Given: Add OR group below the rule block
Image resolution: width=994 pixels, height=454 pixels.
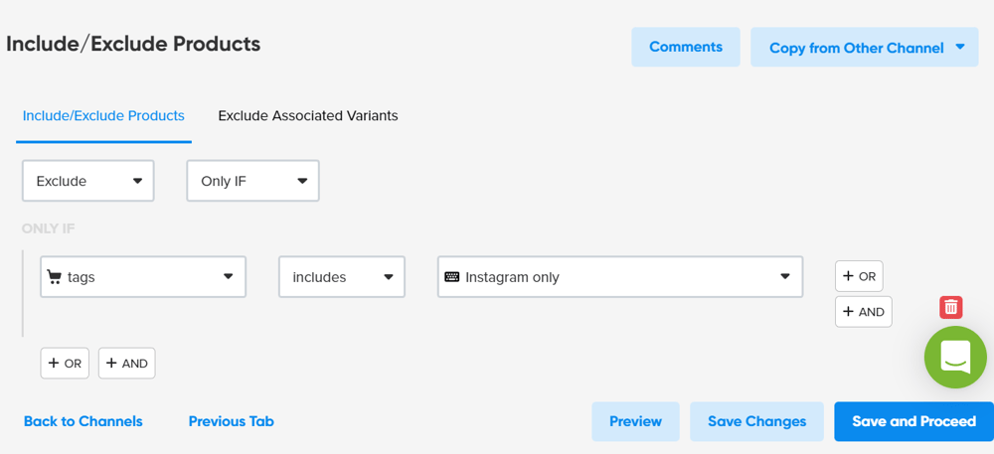Looking at the screenshot, I should pos(65,363).
